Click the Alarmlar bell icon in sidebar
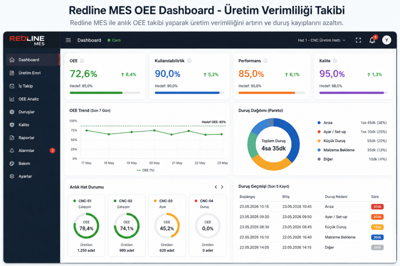This screenshot has height=266, width=400. [12, 151]
